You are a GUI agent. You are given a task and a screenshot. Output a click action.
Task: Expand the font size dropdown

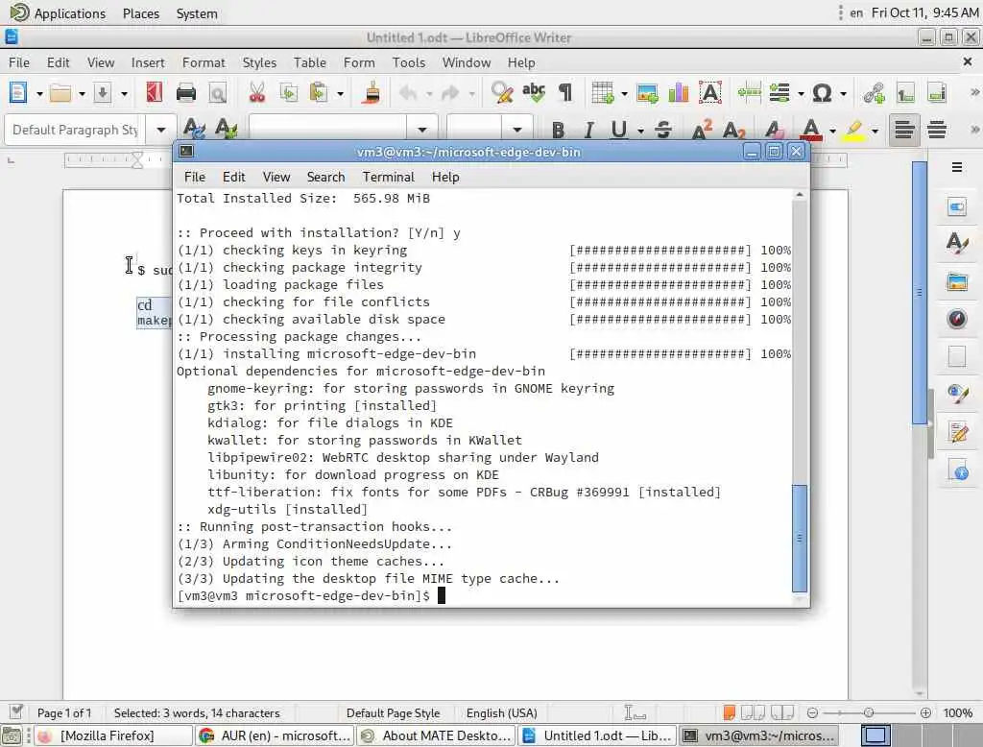(x=517, y=130)
